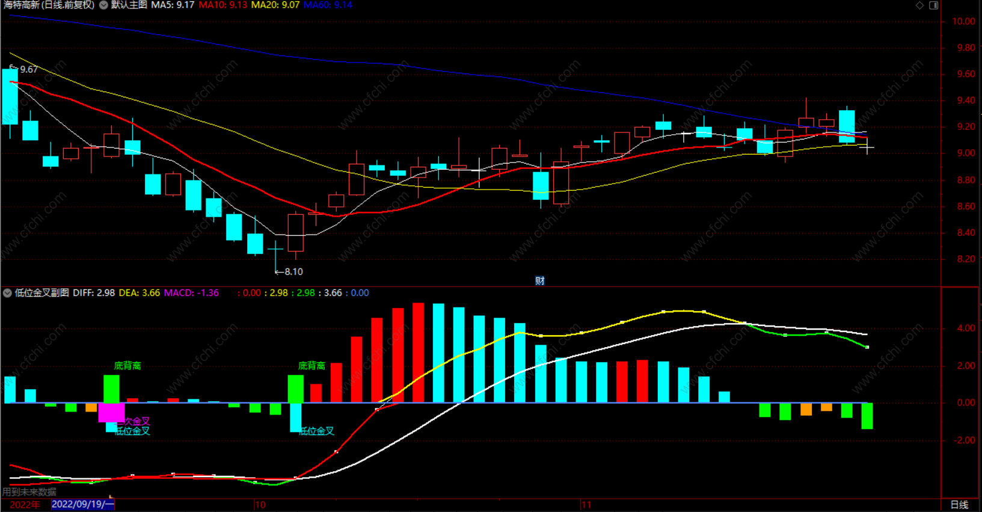Click the 8.10 low price marker

coord(293,272)
